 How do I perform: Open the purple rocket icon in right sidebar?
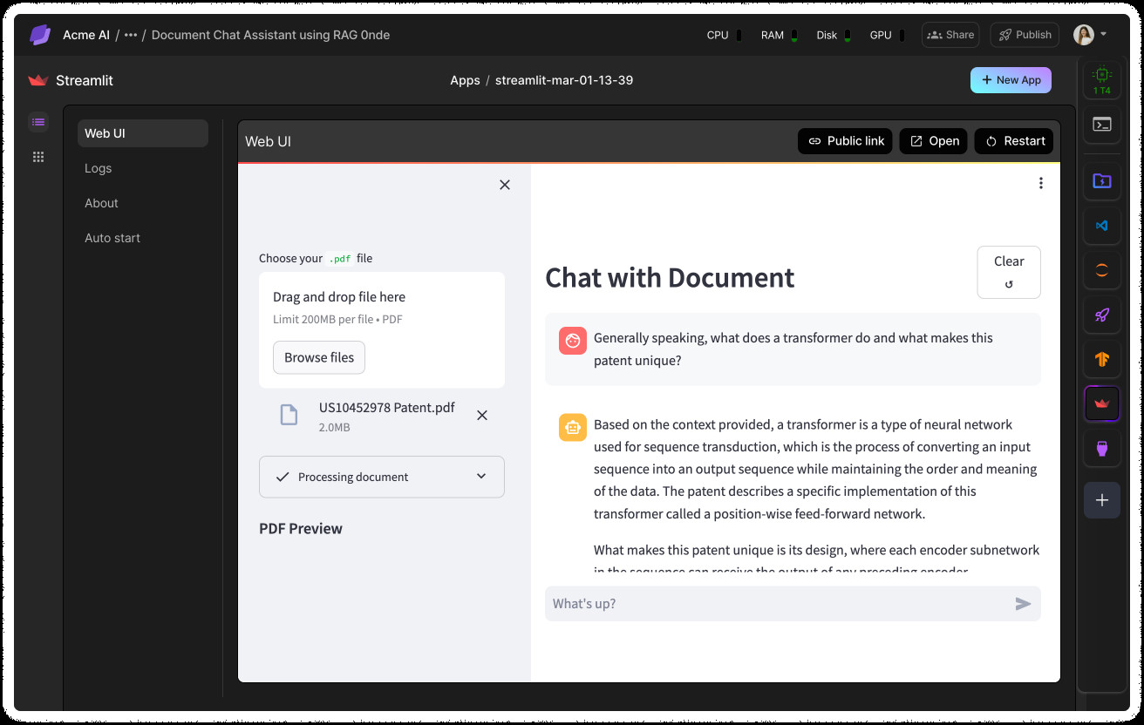coord(1102,315)
